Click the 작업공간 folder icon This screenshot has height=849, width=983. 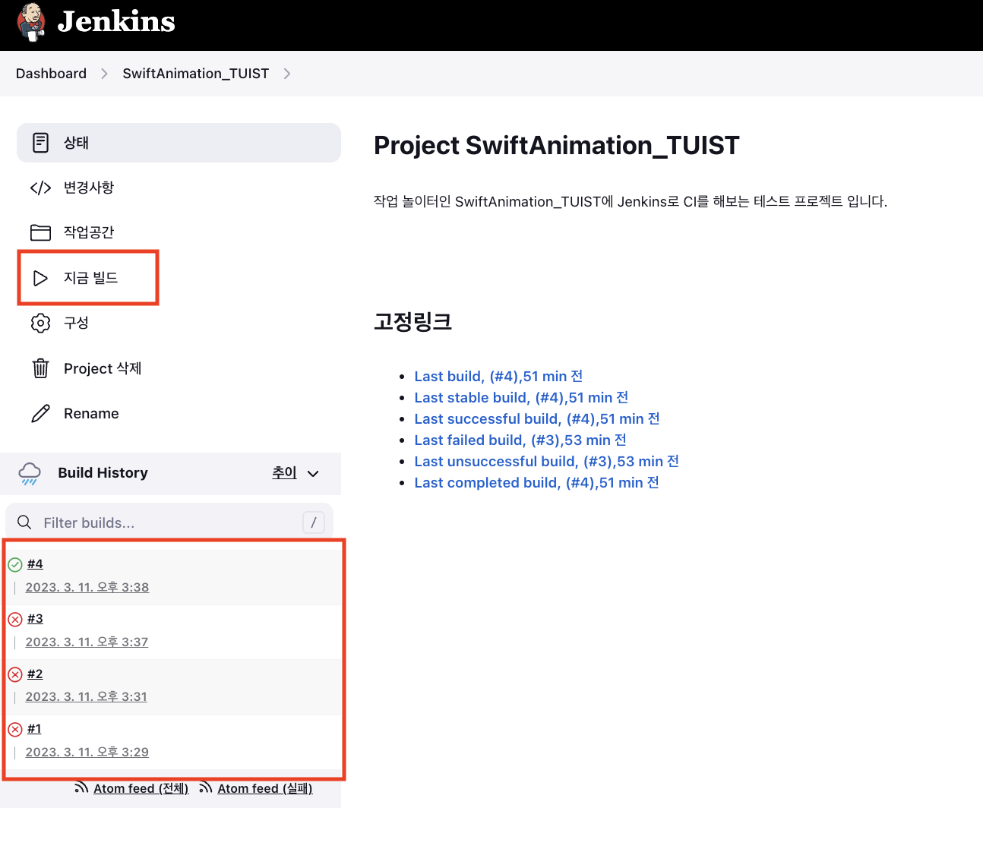[40, 232]
